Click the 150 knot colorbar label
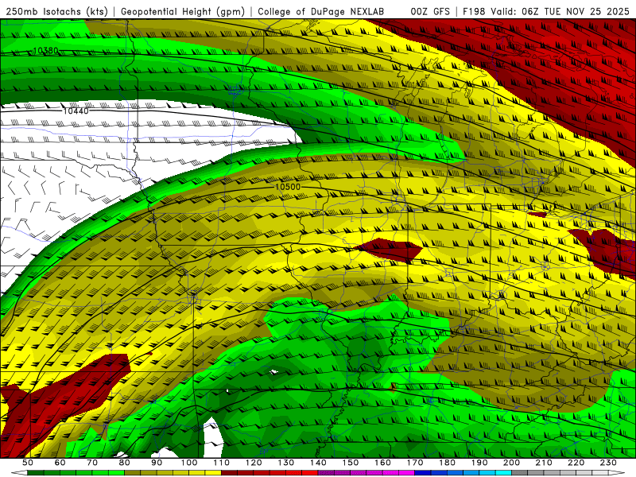 (x=351, y=463)
